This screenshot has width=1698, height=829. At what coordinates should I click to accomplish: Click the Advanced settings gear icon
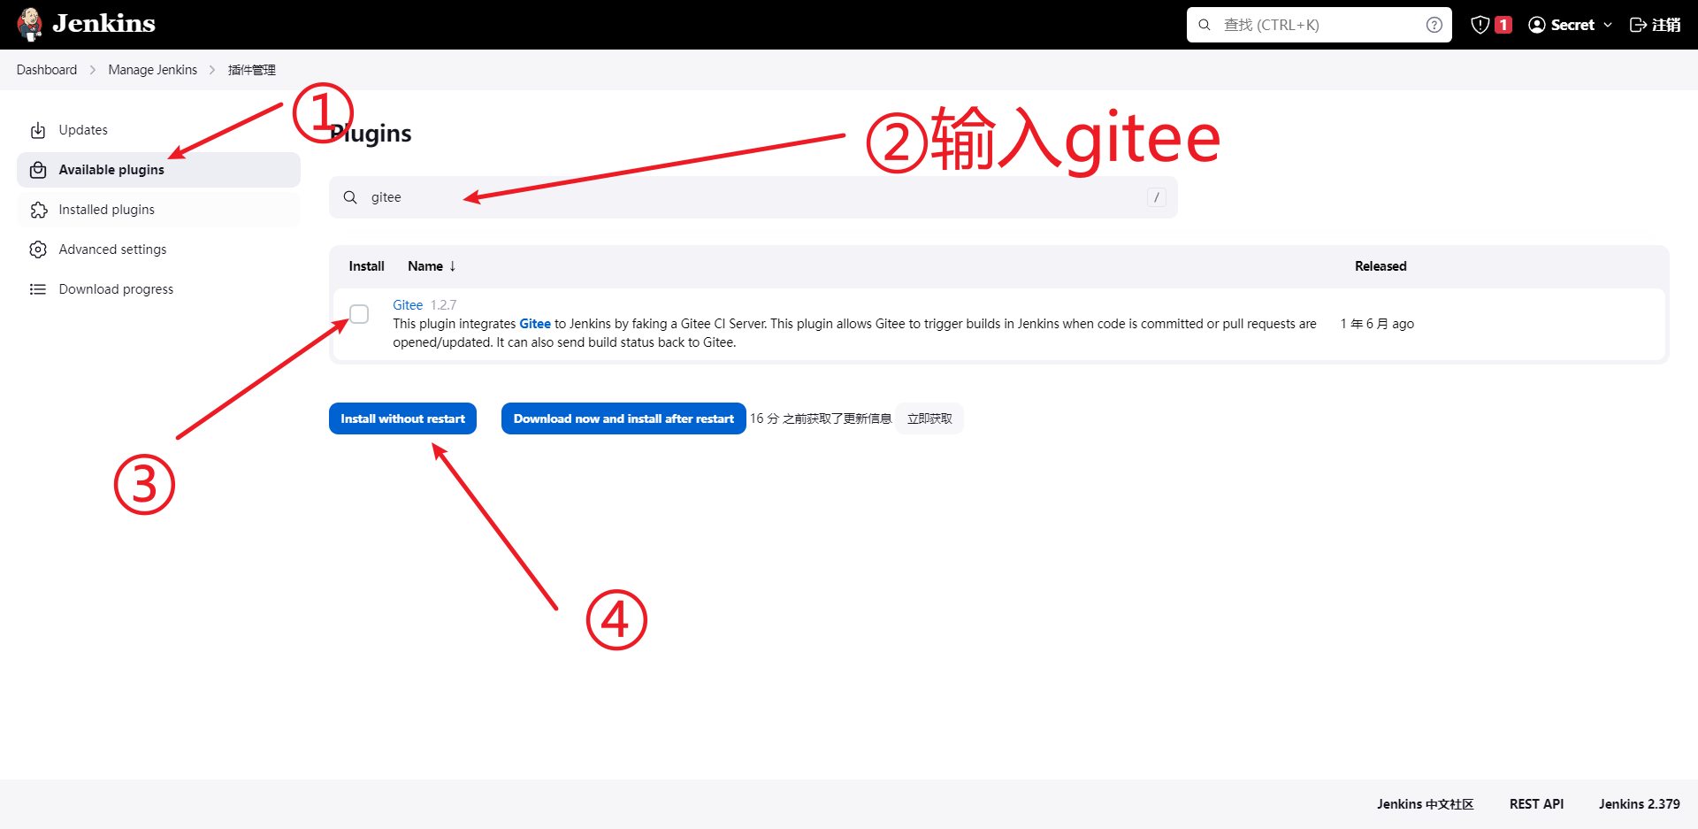pos(38,249)
